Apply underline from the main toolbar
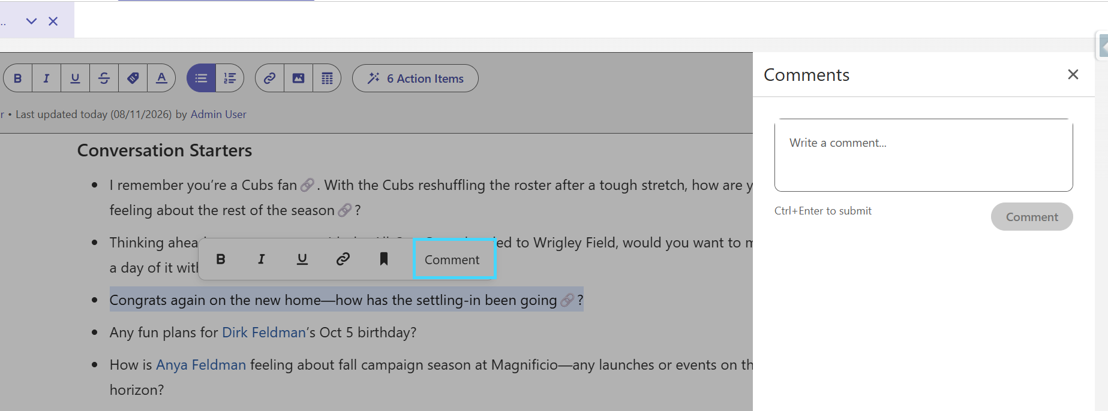The image size is (1108, 411). tap(75, 78)
